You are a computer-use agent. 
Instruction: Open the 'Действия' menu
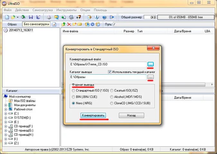coord(22,10)
